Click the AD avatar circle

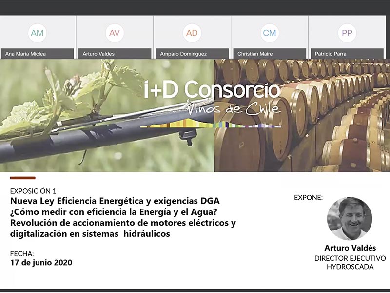point(192,33)
